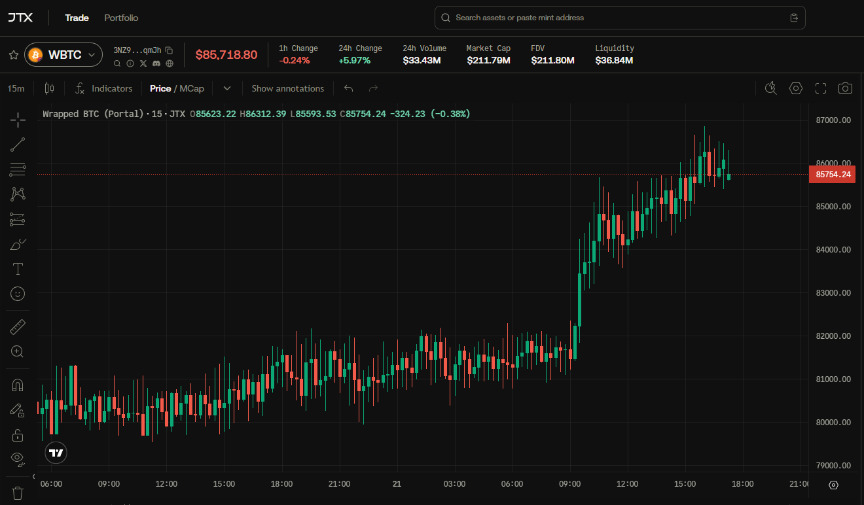Click the Liquidity $36.84M stat
The width and height of the screenshot is (864, 505).
pyautogui.click(x=615, y=55)
